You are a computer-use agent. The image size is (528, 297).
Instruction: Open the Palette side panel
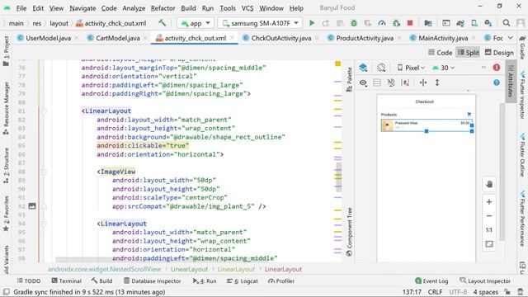[x=349, y=79]
